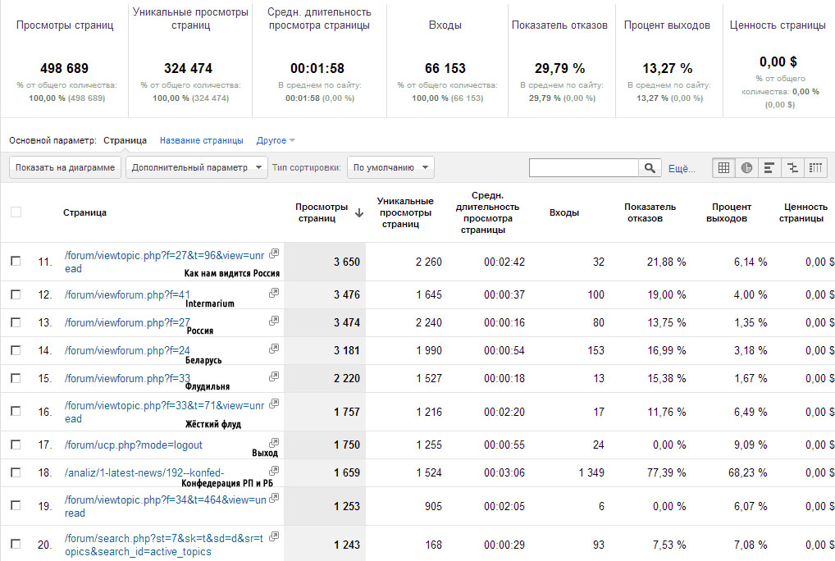Screen dimensions: 835x561
Task: Select Страница as primary parameter
Action: click(125, 140)
